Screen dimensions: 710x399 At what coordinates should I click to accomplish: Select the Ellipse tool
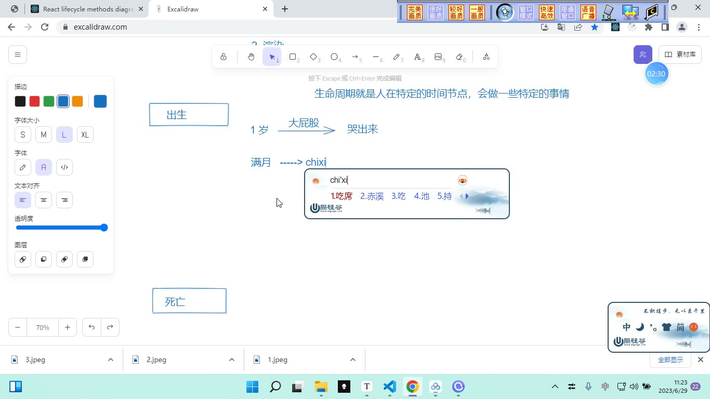pos(334,57)
